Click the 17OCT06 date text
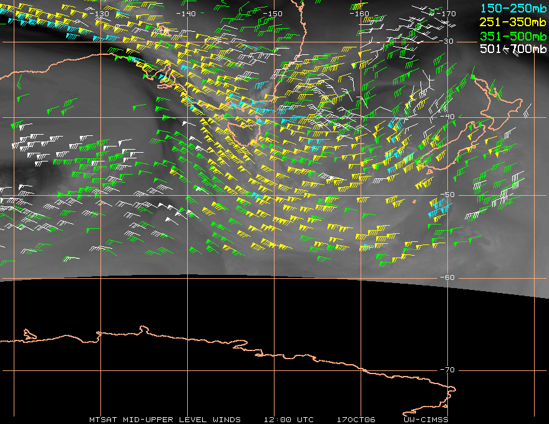Viewport: 549px width, 424px height. [356, 420]
